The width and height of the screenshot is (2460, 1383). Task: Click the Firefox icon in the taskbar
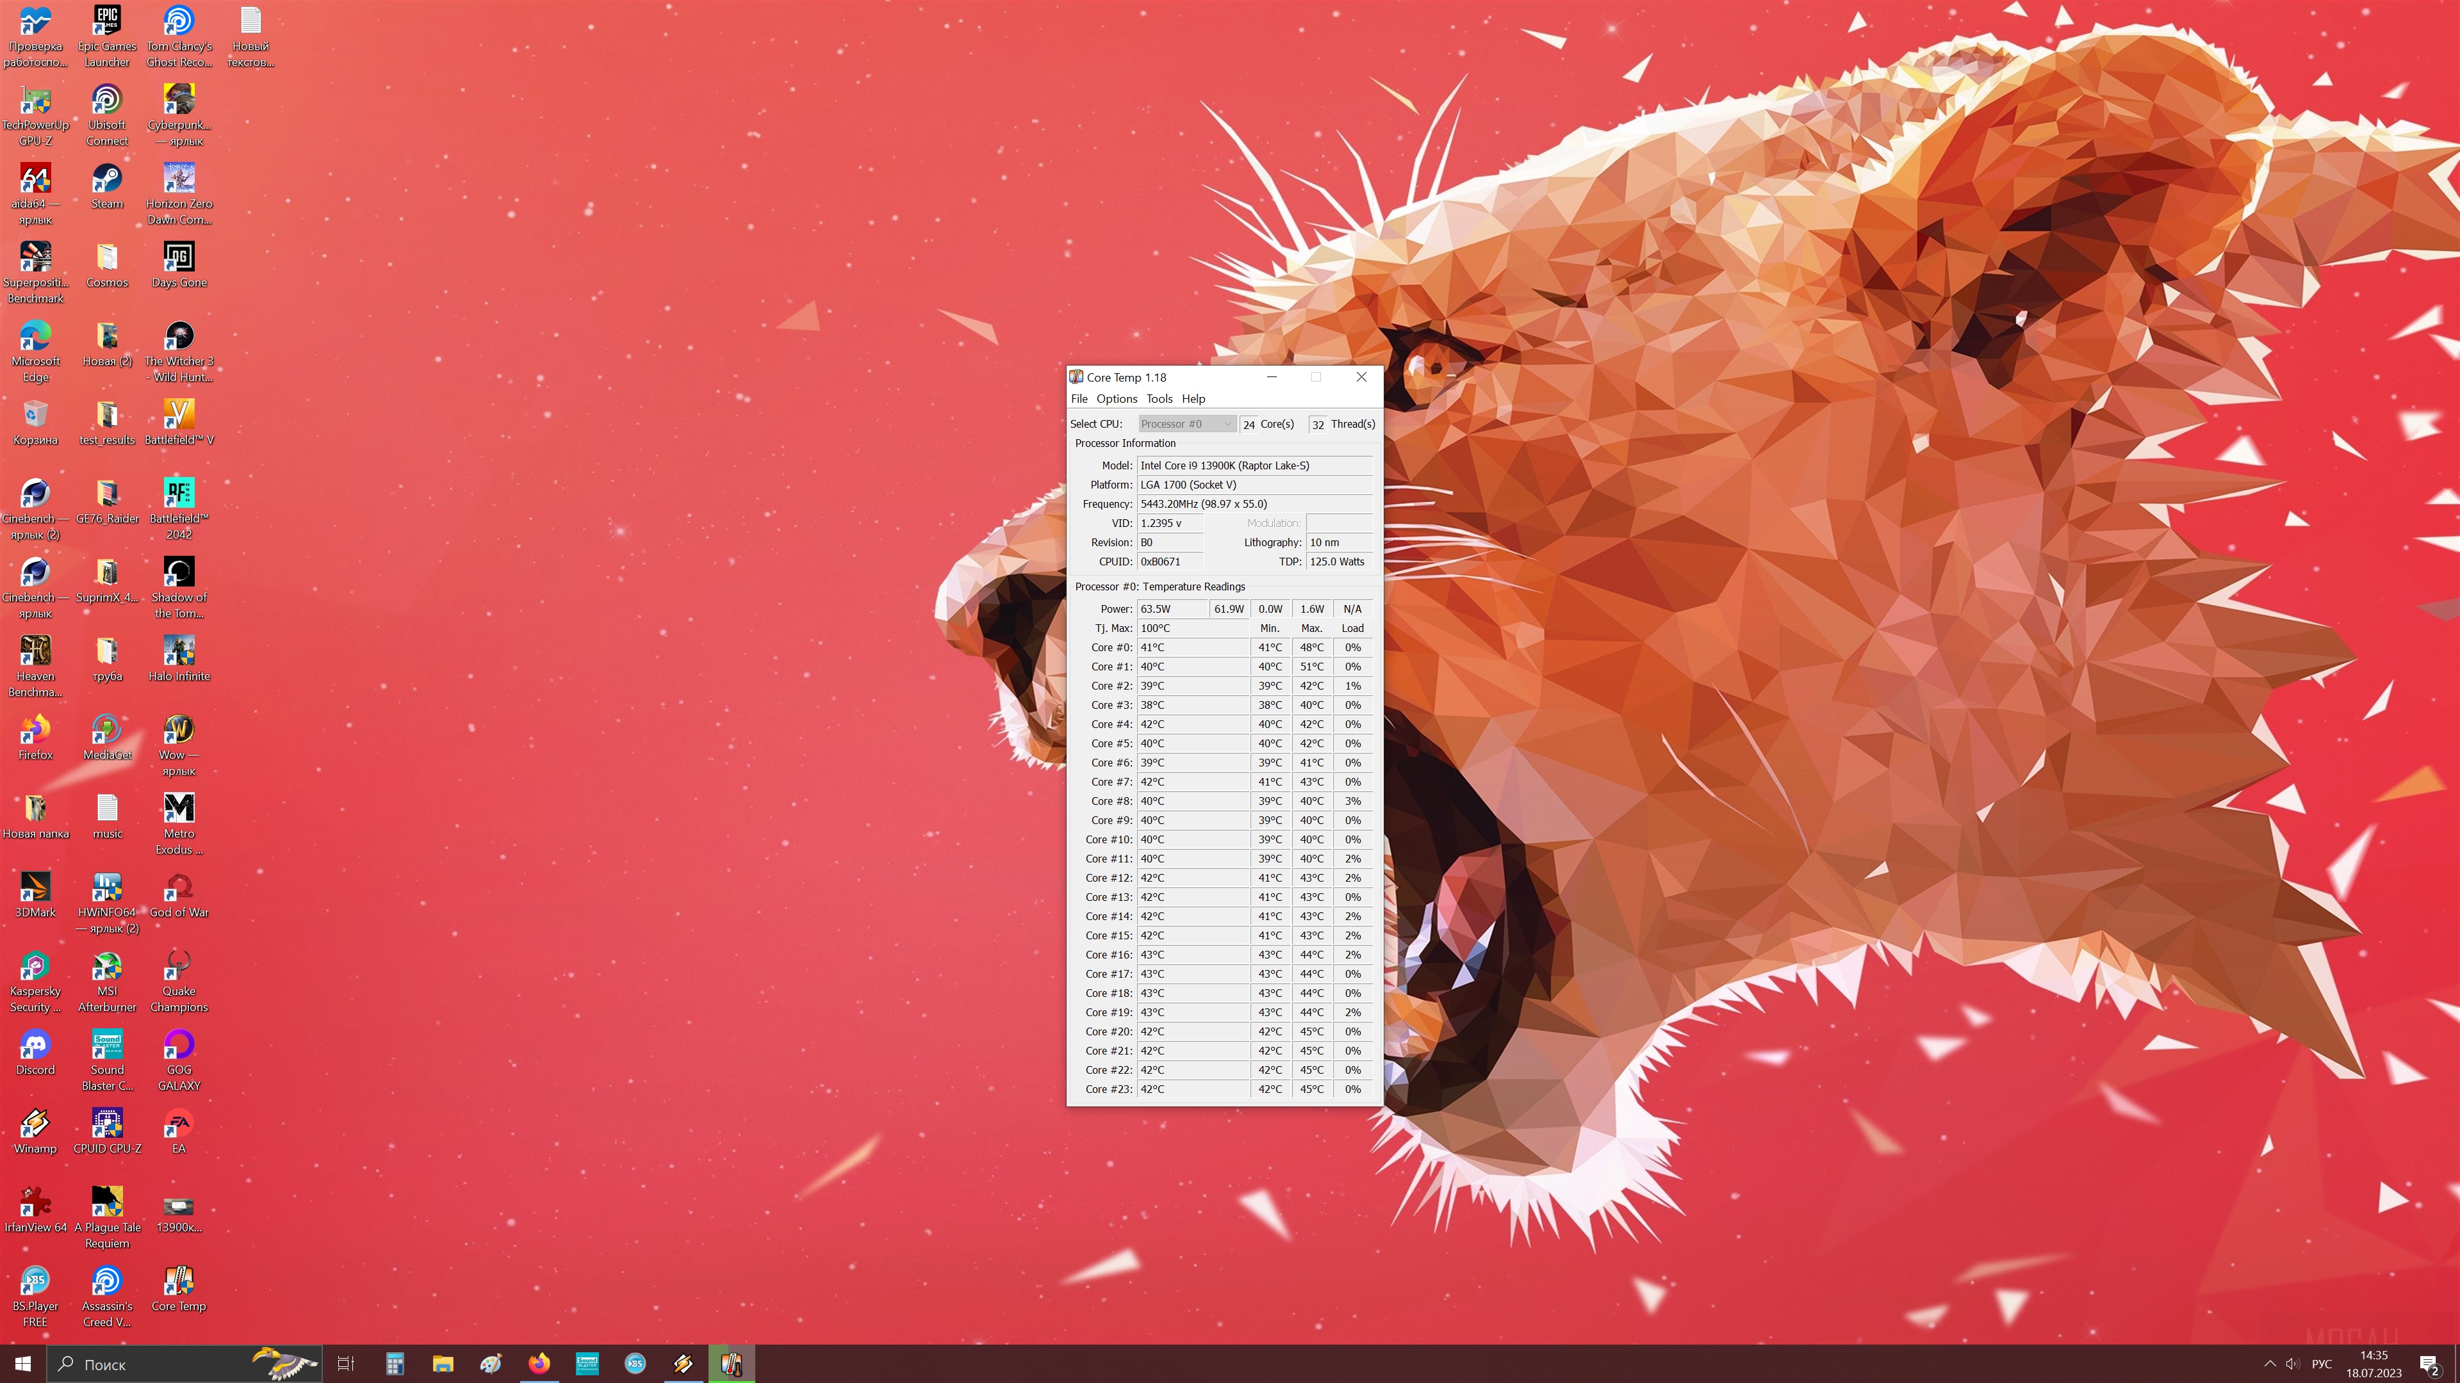539,1363
